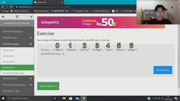Click the browser back arrow
Screen dimensions: 180x101
tap(3, 7)
